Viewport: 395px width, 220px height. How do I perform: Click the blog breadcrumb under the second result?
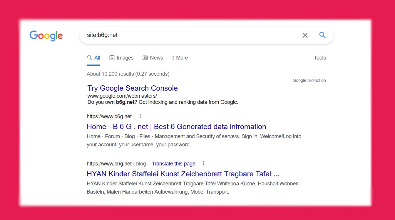(x=141, y=163)
